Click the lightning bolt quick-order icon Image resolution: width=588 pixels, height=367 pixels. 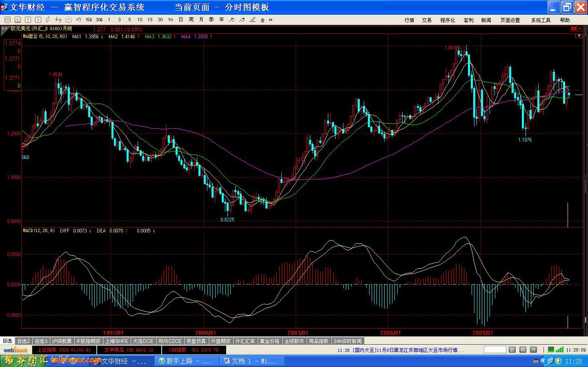click(x=48, y=20)
